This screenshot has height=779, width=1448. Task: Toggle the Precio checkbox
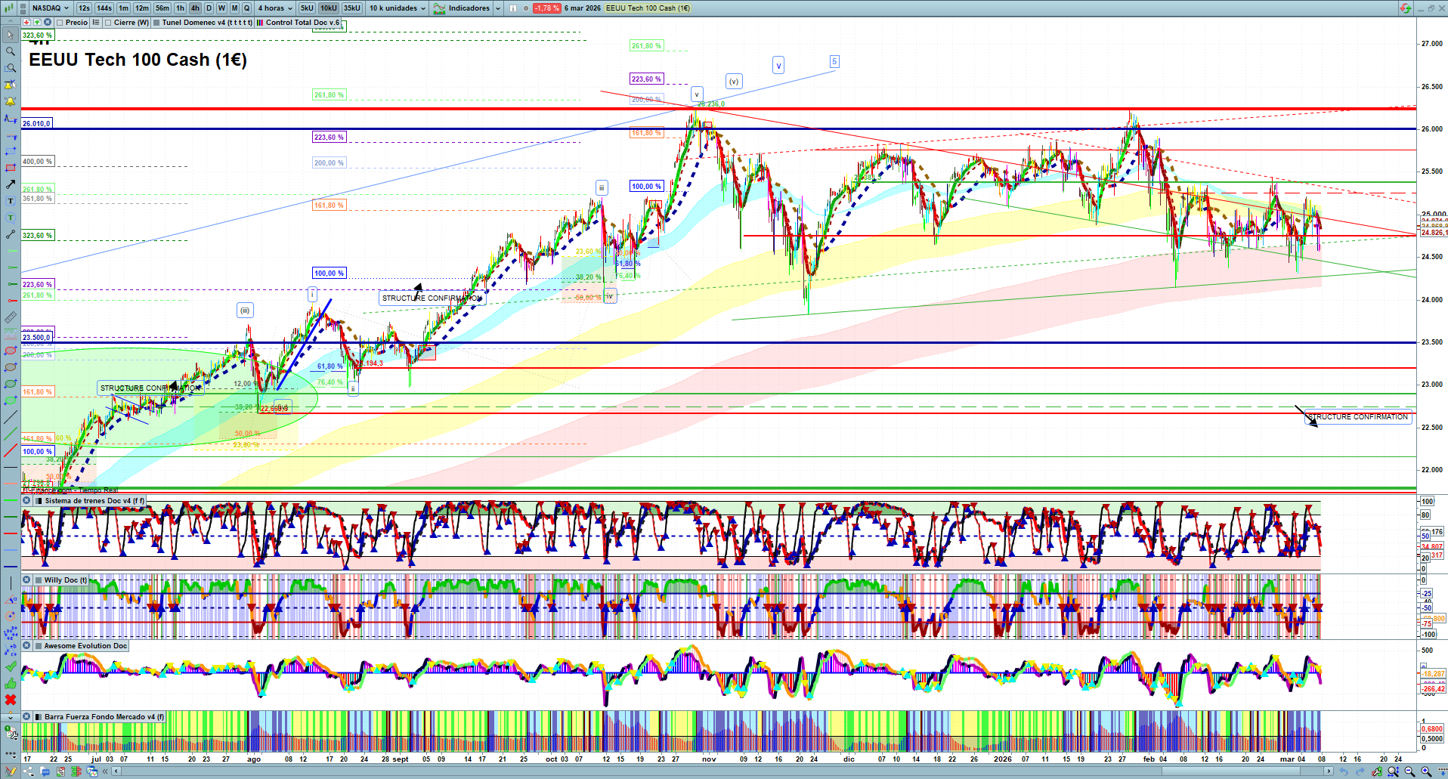(60, 23)
